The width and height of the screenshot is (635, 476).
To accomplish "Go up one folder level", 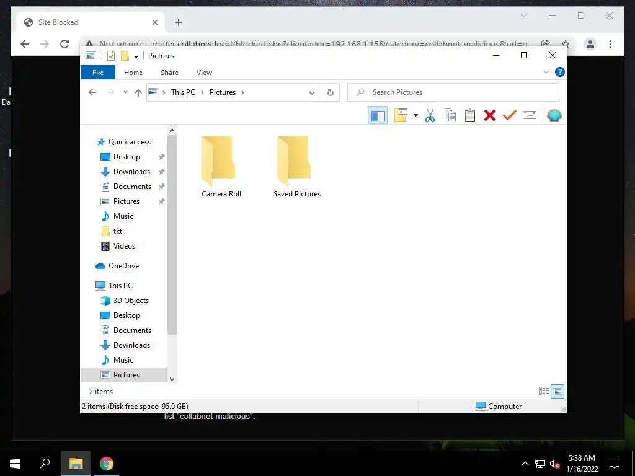I will pos(138,93).
